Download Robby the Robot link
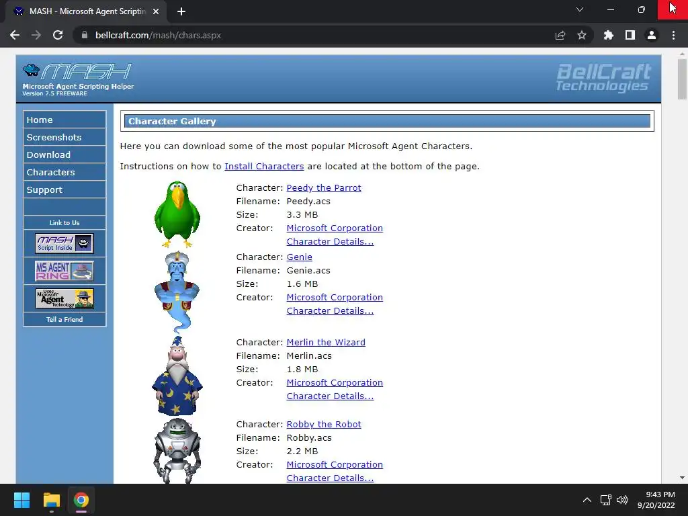 pos(324,425)
